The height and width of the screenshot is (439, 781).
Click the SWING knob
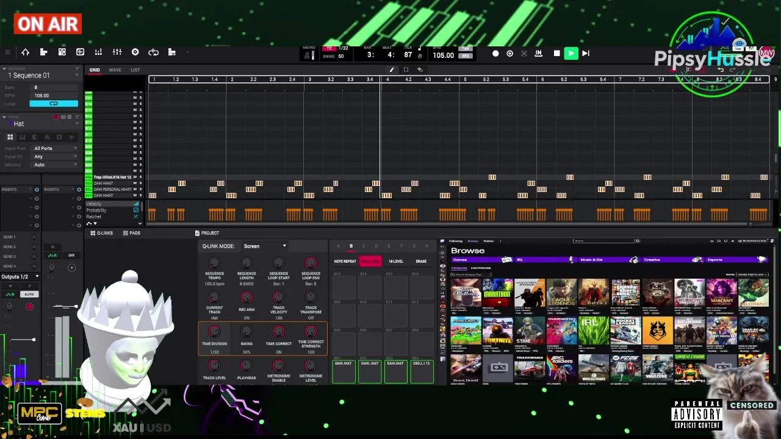[x=247, y=332]
